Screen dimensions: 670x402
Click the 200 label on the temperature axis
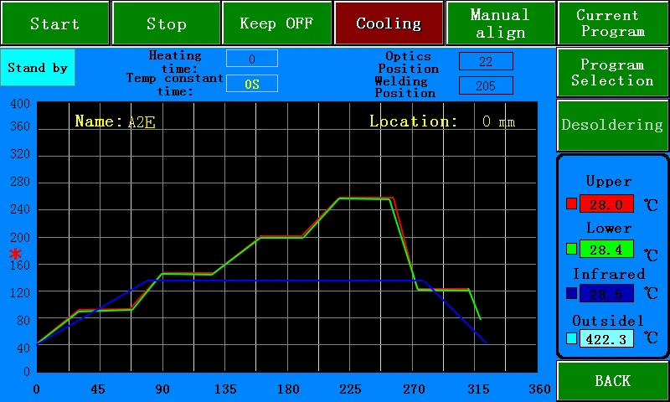coord(20,238)
